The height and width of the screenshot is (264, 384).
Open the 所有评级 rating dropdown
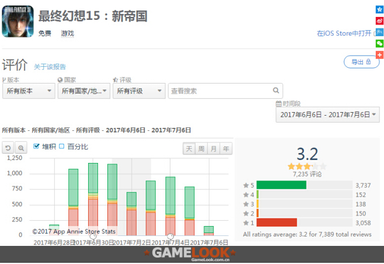(x=139, y=91)
